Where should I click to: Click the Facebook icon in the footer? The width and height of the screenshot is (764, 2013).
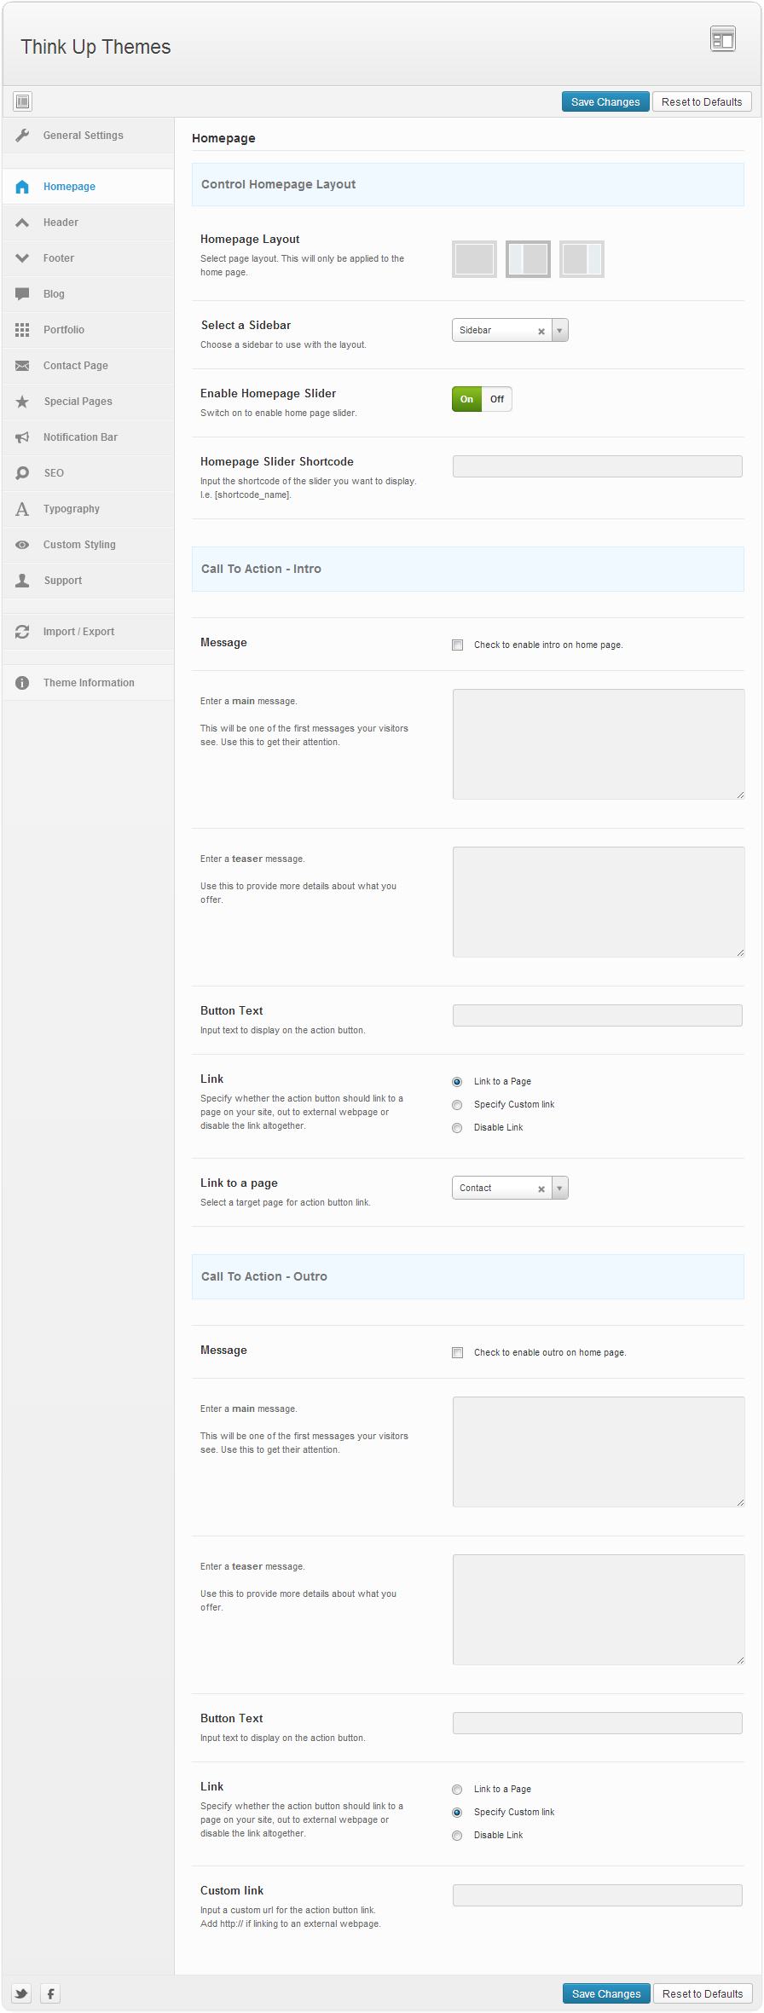[50, 1993]
